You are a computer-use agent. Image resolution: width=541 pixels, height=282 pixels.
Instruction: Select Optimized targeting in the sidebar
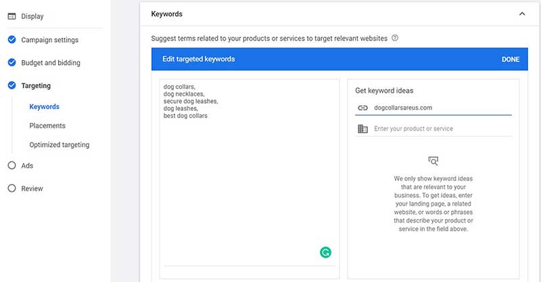(x=60, y=145)
